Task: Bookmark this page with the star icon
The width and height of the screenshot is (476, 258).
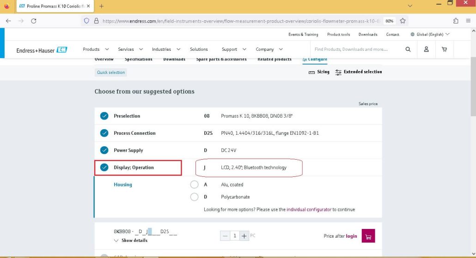Action: tap(403, 21)
